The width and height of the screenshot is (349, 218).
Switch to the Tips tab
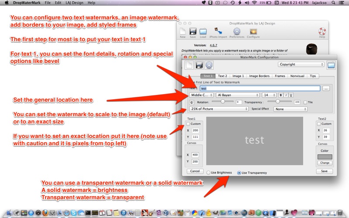tap(313, 76)
